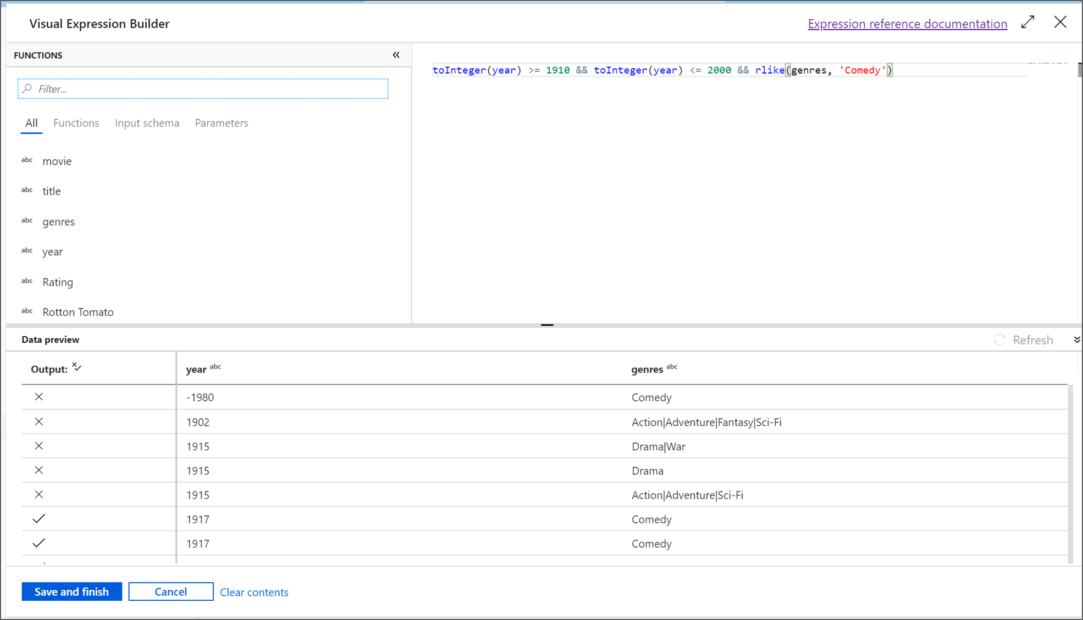Drag the data preview panel resize handle
Image resolution: width=1083 pixels, height=620 pixels.
point(546,325)
